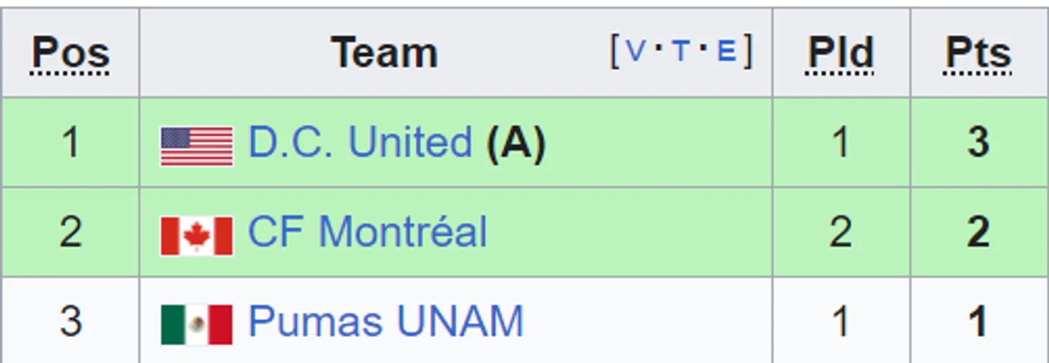Viewport: 1049px width, 363px height.
Task: Click position number 3 cell
Action: tap(70, 321)
